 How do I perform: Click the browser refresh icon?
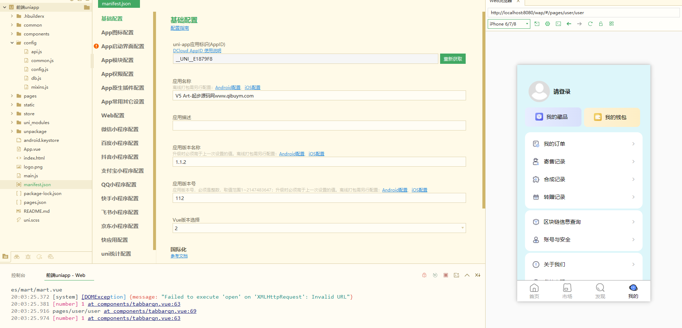point(590,24)
